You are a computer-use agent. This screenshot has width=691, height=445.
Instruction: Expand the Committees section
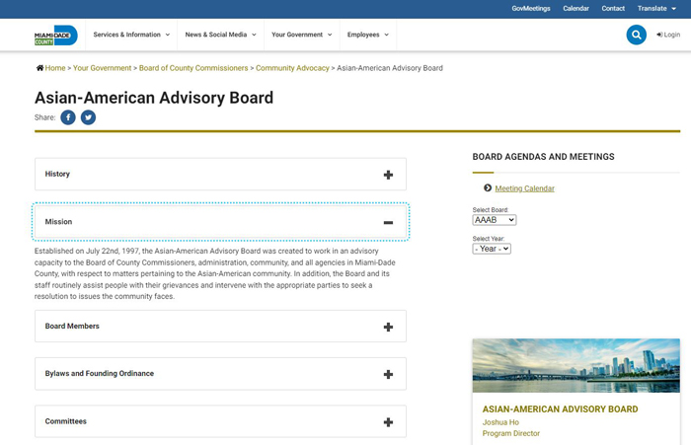point(220,421)
